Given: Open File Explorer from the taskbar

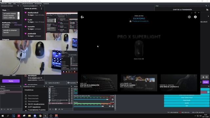Looking at the screenshot, I should [30, 116].
